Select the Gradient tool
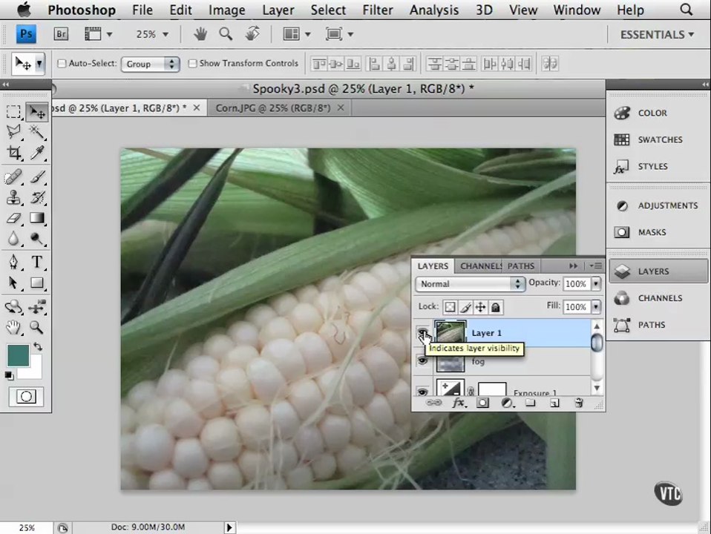The width and height of the screenshot is (711, 534). [37, 218]
